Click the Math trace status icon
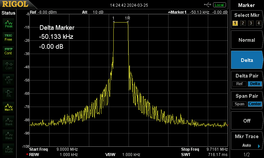 coord(9,149)
